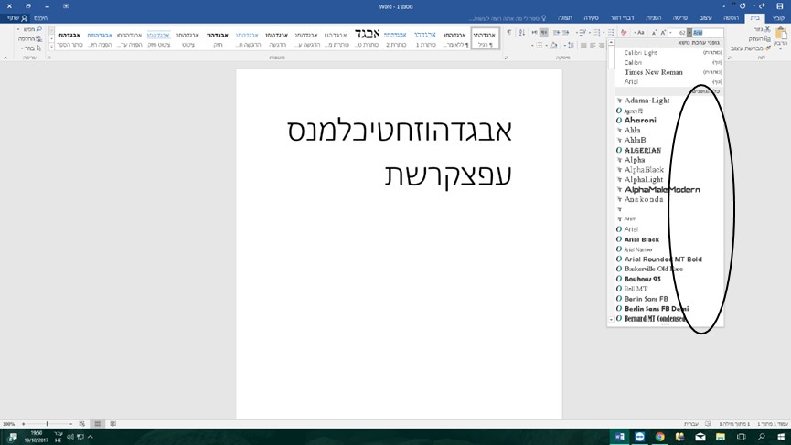Viewport: 791px width, 445px height.
Task: Click the Clear Formatting eraser icon
Action: (624, 33)
